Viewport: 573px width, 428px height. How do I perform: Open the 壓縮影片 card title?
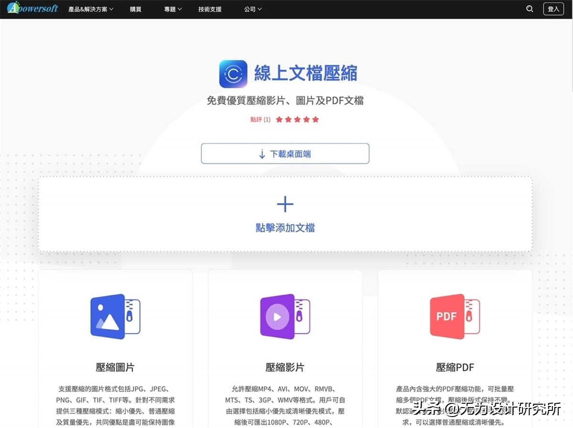[285, 367]
